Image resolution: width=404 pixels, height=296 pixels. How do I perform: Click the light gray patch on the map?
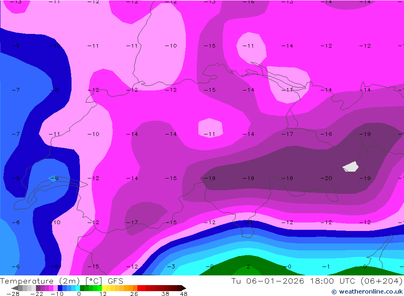[x=350, y=167]
